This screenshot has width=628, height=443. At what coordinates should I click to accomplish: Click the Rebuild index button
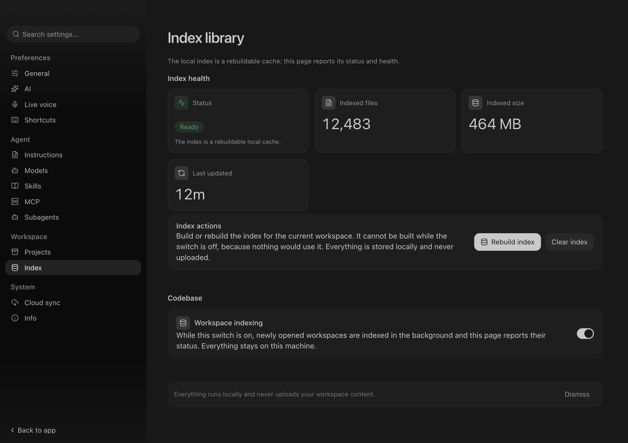(507, 242)
